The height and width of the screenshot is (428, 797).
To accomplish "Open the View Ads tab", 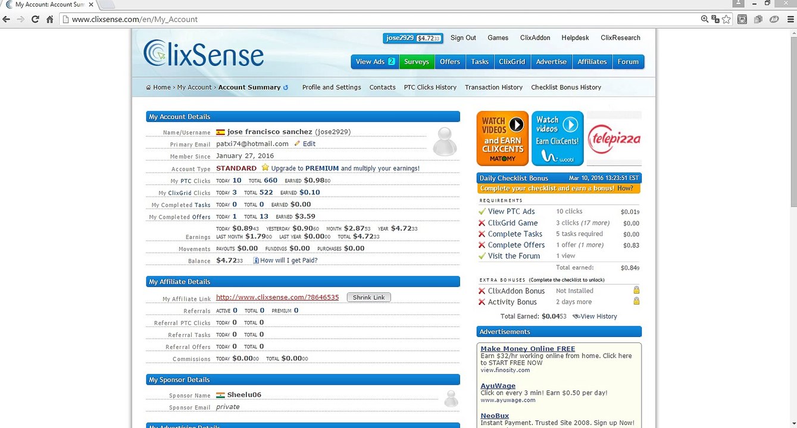I will [x=375, y=62].
